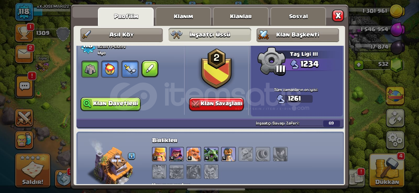Open the crossed swords battle log icon
This screenshot has width=419, height=193.
pos(24,118)
